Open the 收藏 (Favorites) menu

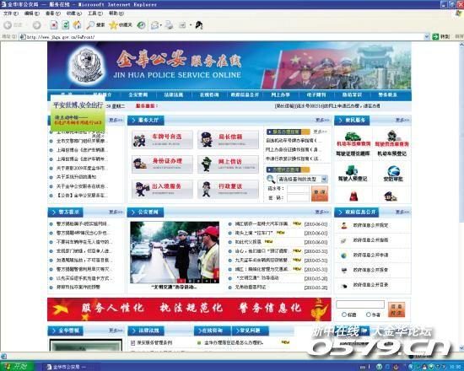tap(73, 13)
